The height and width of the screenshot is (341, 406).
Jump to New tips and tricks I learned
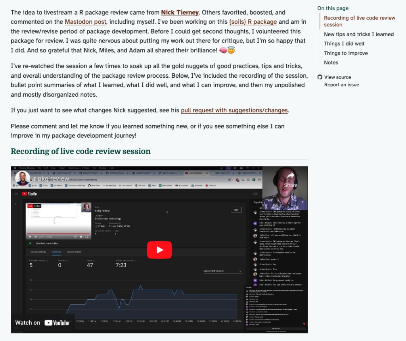(358, 34)
